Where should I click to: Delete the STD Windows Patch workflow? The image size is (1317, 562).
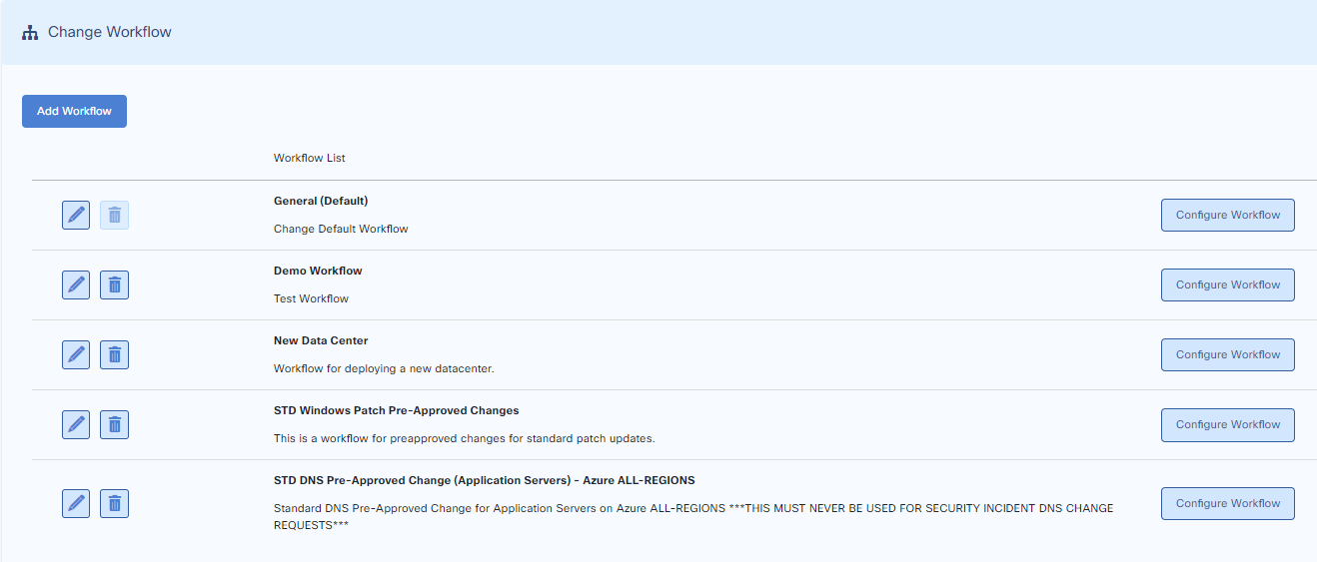(114, 424)
